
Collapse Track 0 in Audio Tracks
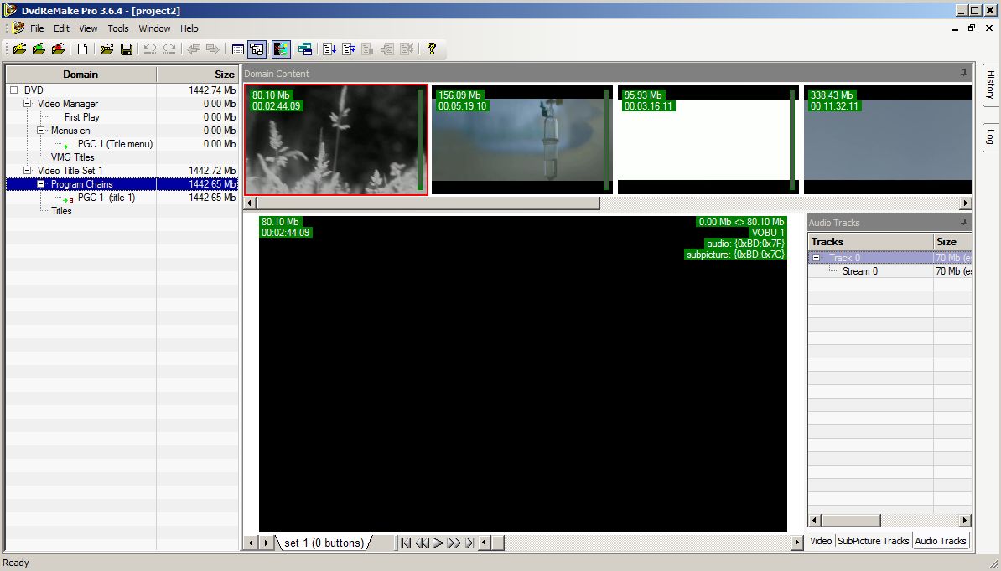coord(817,258)
